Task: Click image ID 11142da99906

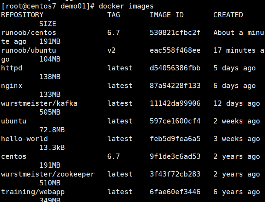Action: [x=175, y=103]
